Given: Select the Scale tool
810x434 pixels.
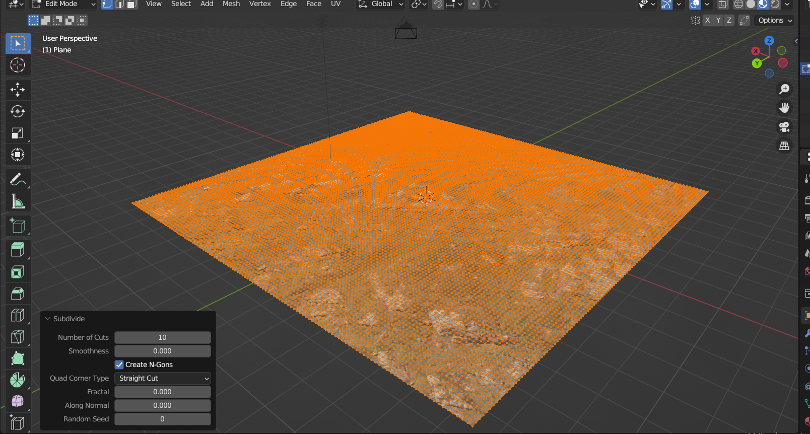Looking at the screenshot, I should pos(18,133).
